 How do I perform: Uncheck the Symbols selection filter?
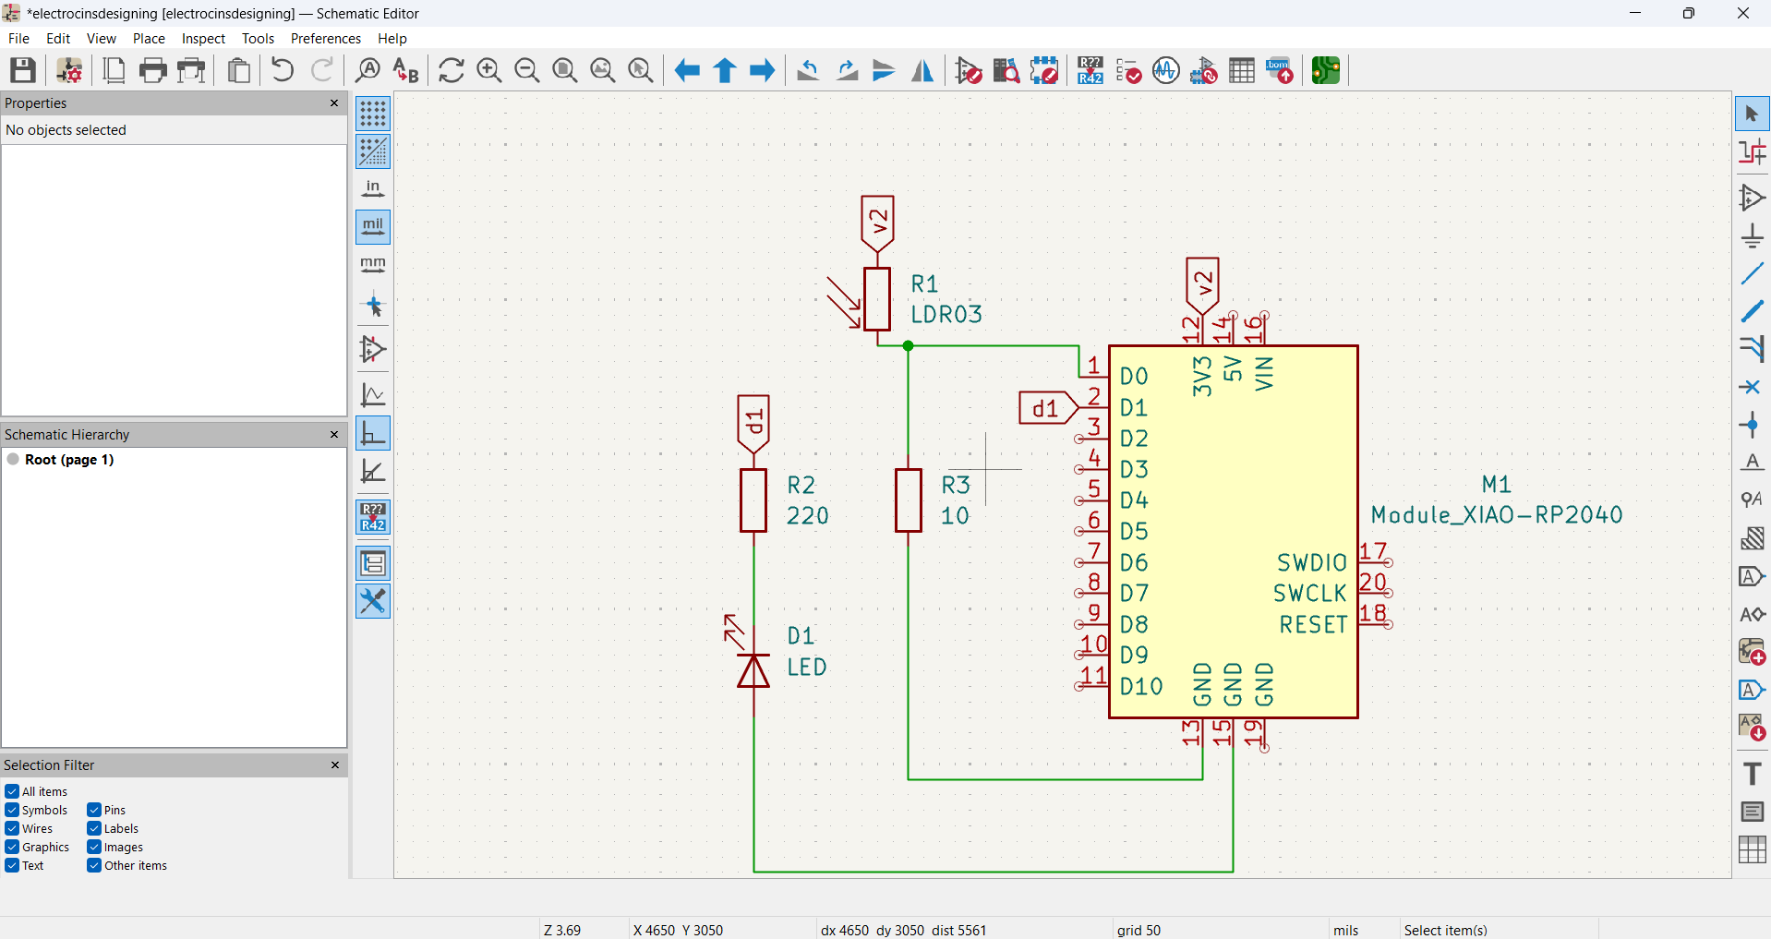click(x=12, y=810)
